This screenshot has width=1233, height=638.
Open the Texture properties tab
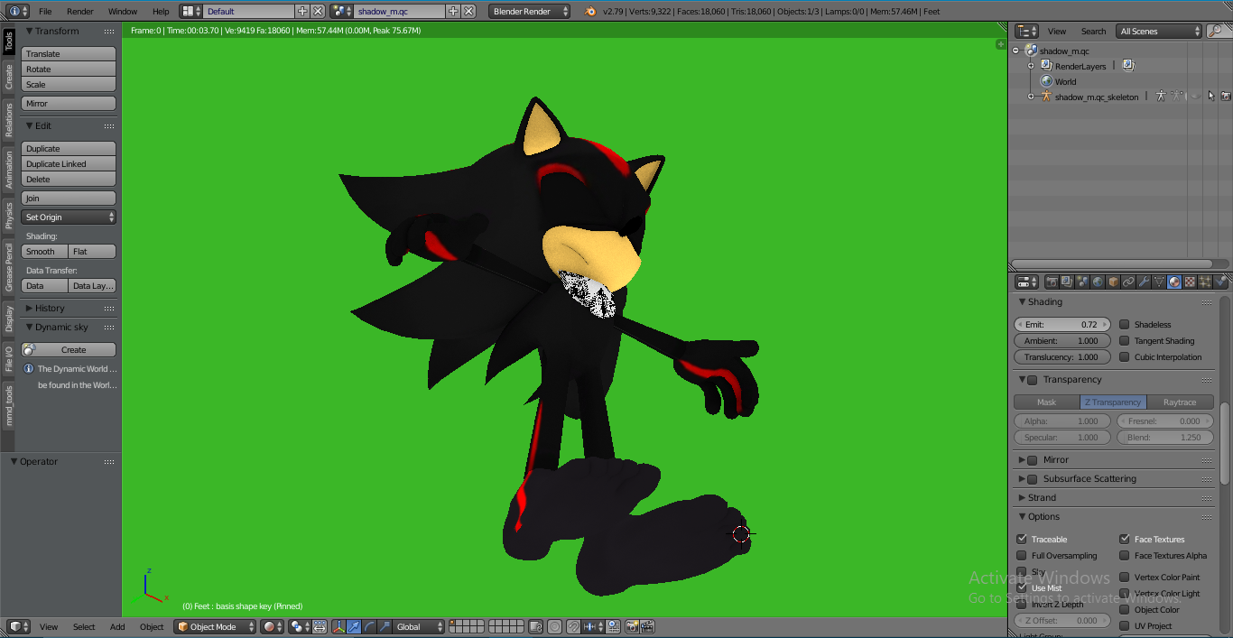[1190, 282]
